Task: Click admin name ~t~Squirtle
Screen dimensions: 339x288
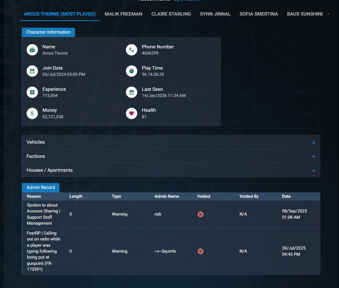Action: [x=165, y=251]
